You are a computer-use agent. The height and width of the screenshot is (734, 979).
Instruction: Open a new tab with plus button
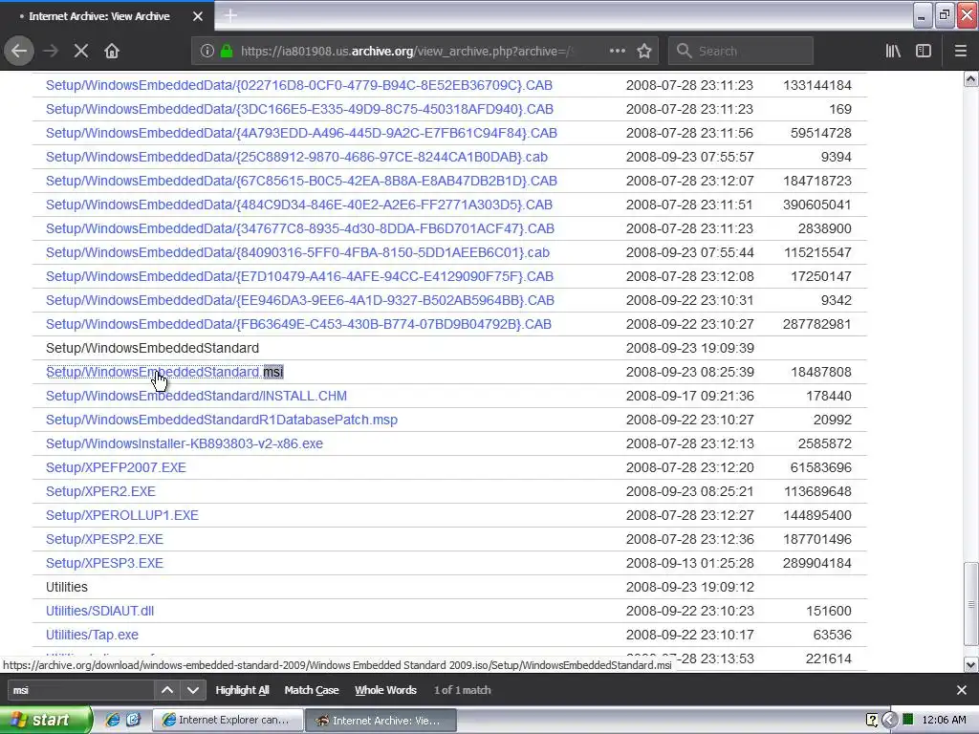click(x=230, y=15)
